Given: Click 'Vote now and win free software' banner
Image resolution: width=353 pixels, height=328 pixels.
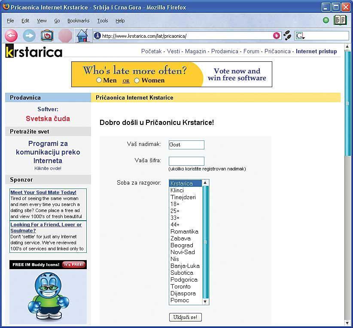Looking at the screenshot, I should coord(237,74).
